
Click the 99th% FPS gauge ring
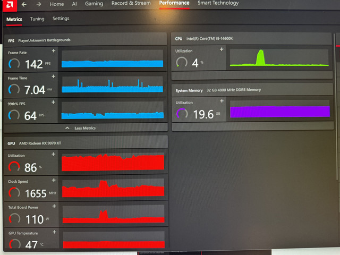[x=14, y=115]
